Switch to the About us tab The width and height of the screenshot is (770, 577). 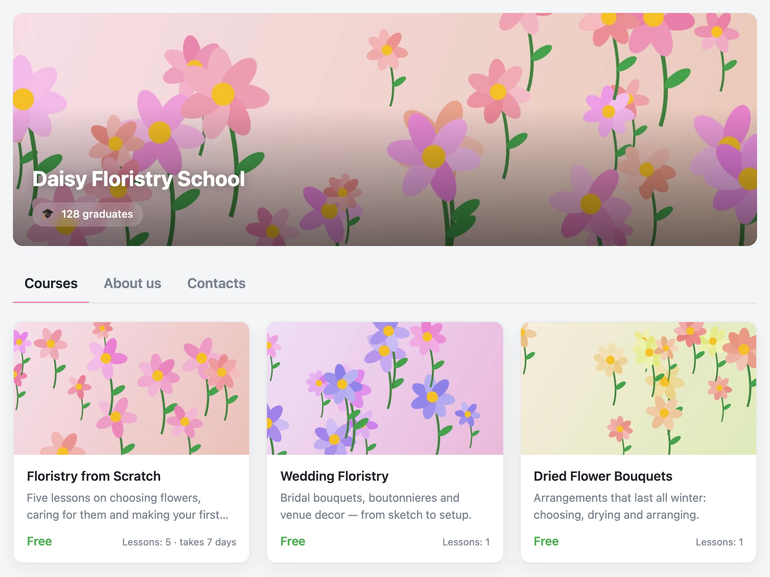(x=133, y=283)
